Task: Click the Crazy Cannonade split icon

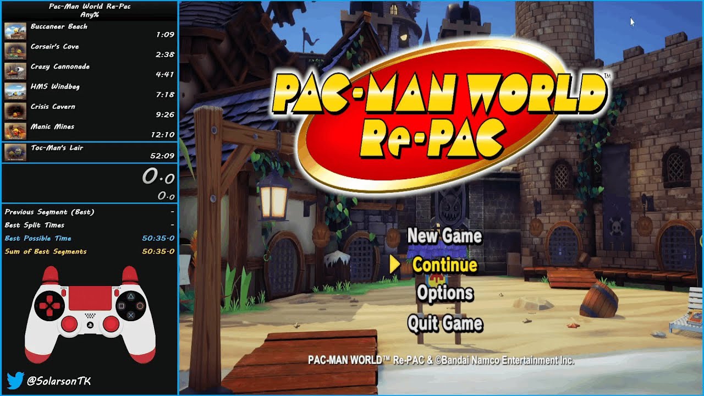Action: coord(15,71)
